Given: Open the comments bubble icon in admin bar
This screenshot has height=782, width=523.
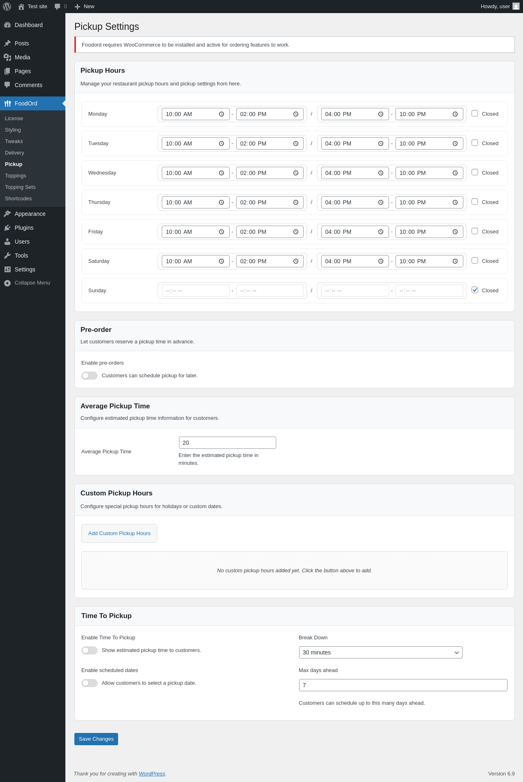Looking at the screenshot, I should (x=58, y=7).
